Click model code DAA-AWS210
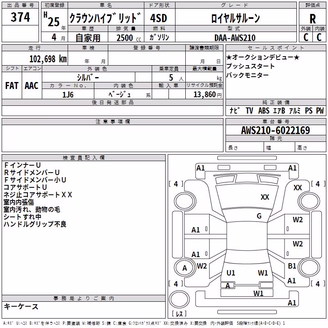The width and height of the screenshot is (328, 328). [x=235, y=38]
